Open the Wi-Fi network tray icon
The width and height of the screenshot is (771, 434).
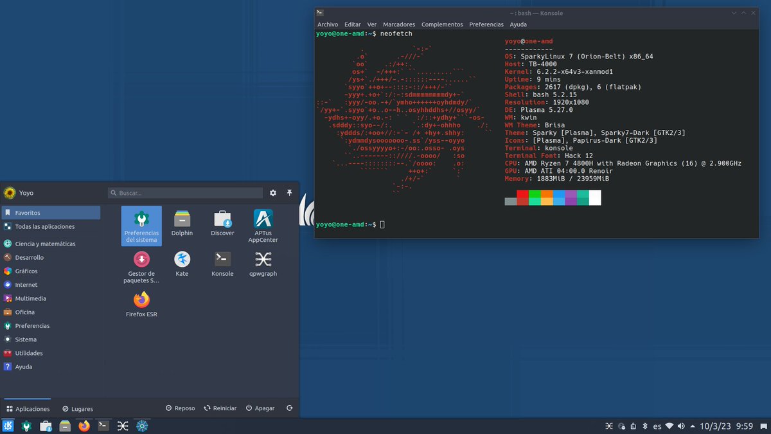pyautogui.click(x=669, y=426)
